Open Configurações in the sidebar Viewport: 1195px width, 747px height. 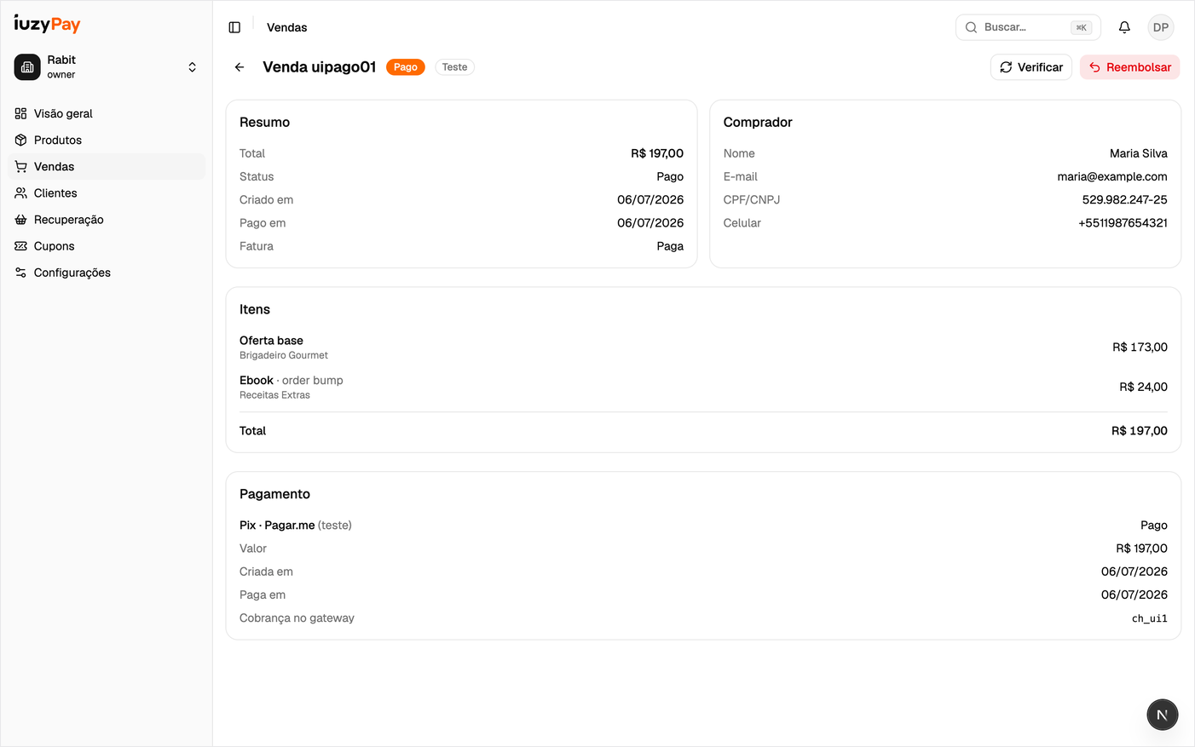click(107, 273)
